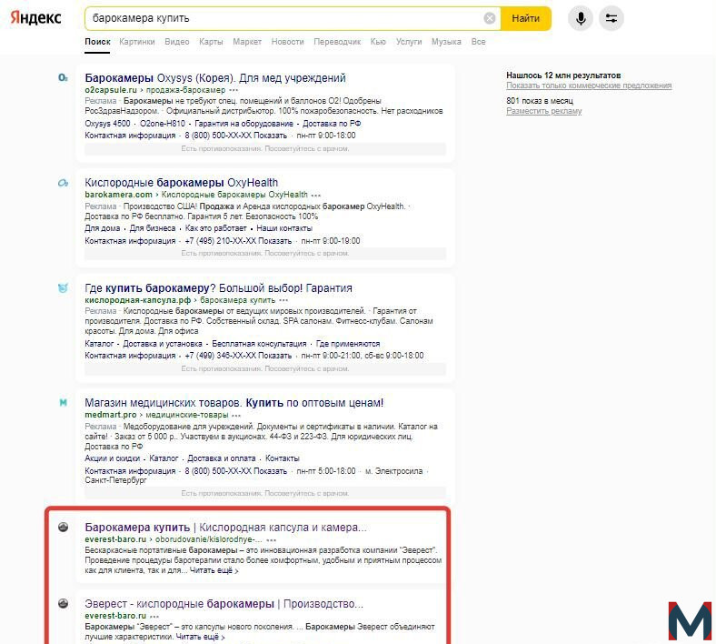This screenshot has width=716, height=644.
Task: Show phone number +7 (499) 346
Action: click(238, 355)
